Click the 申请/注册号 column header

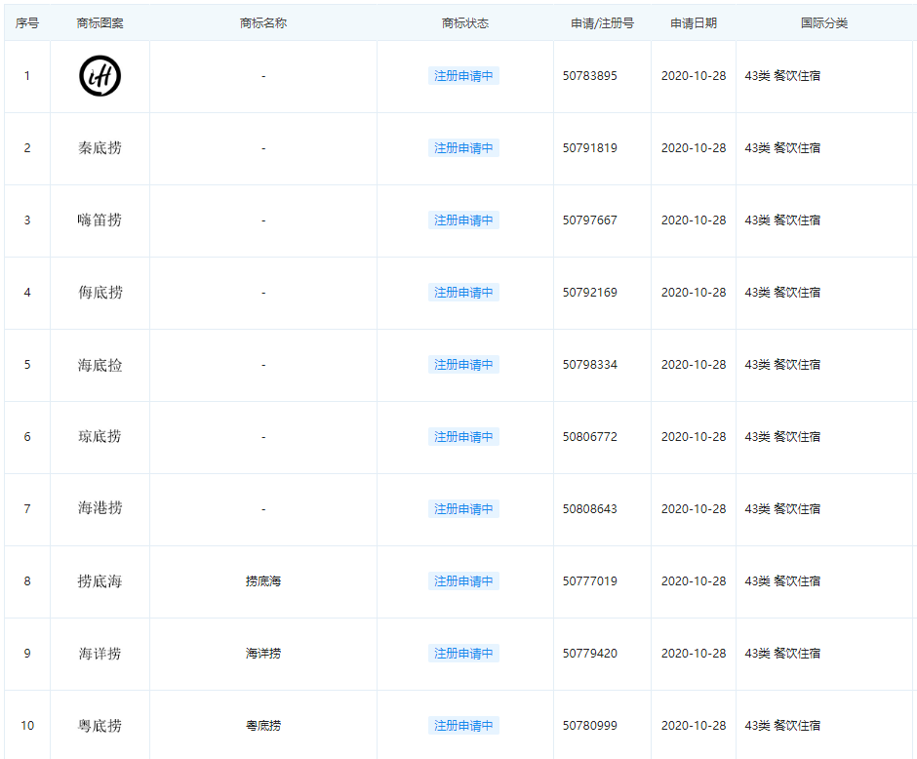point(602,23)
